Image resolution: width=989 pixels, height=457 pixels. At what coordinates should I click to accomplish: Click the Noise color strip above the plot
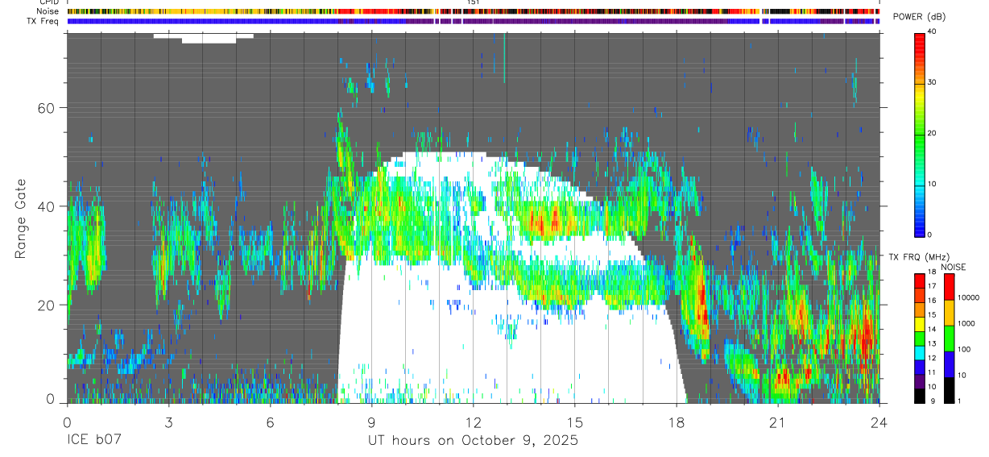pos(474,12)
